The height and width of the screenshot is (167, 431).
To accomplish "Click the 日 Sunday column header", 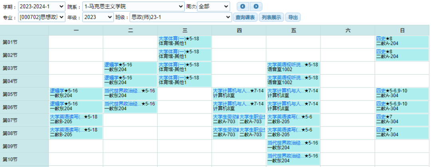I will pos(402,30).
